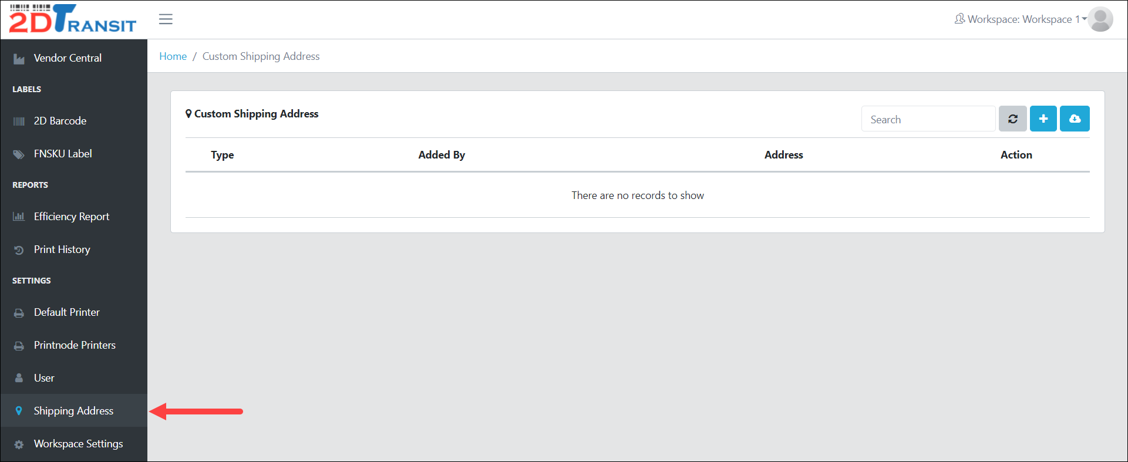The height and width of the screenshot is (462, 1128).
Task: Click the Default Printer icon
Action: pos(19,313)
